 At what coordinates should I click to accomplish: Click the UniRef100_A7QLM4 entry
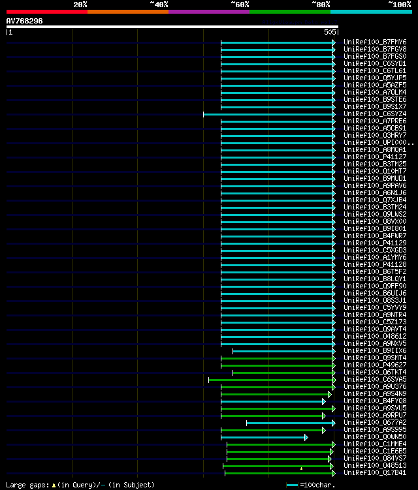375,92
